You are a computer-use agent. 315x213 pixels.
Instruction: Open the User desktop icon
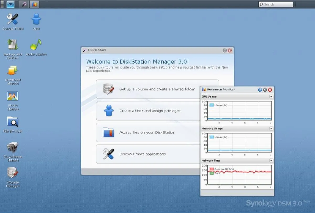pyautogui.click(x=36, y=20)
